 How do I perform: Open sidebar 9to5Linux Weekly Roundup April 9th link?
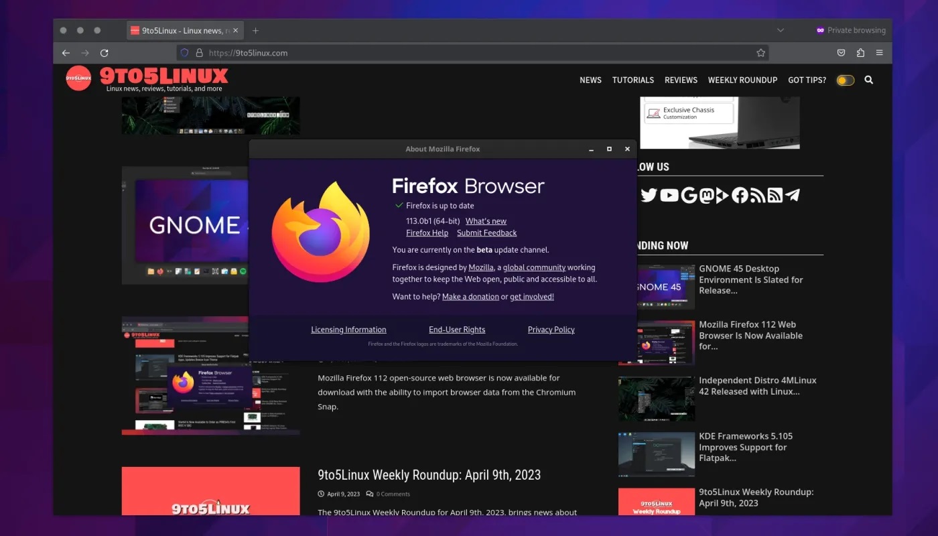(x=756, y=497)
